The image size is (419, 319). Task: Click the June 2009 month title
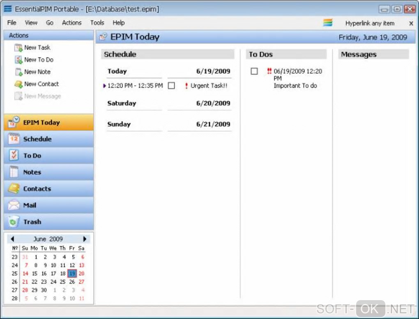click(x=48, y=239)
